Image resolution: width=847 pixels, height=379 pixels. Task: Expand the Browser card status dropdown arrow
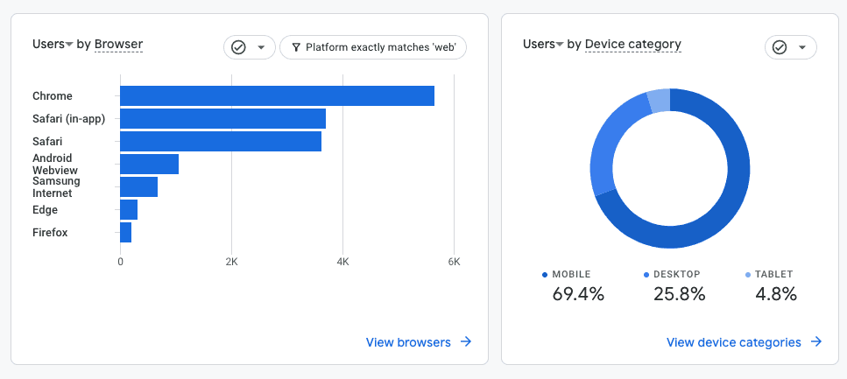coord(261,47)
